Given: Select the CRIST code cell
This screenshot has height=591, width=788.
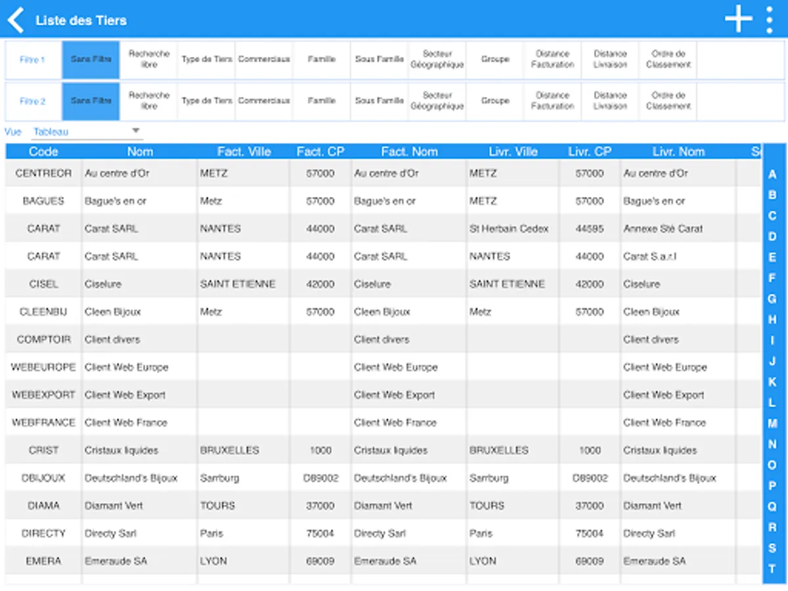Looking at the screenshot, I should (x=43, y=450).
